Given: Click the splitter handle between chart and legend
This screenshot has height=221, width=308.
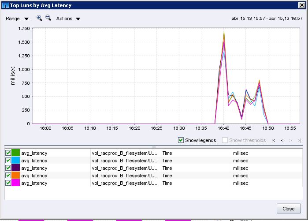Looking at the screenshot, I should 154,146.
